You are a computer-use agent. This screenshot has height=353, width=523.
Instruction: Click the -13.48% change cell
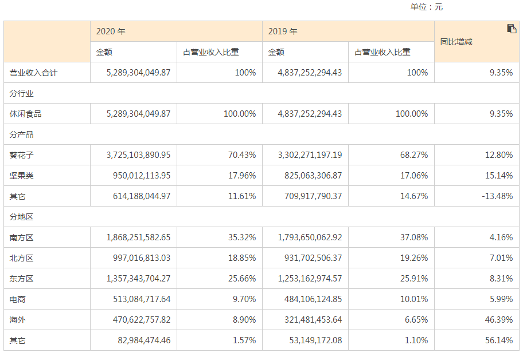click(x=497, y=196)
